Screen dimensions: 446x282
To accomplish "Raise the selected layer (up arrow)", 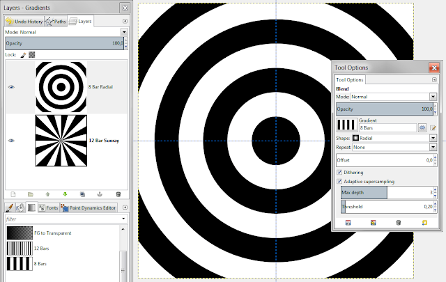I will (48, 194).
